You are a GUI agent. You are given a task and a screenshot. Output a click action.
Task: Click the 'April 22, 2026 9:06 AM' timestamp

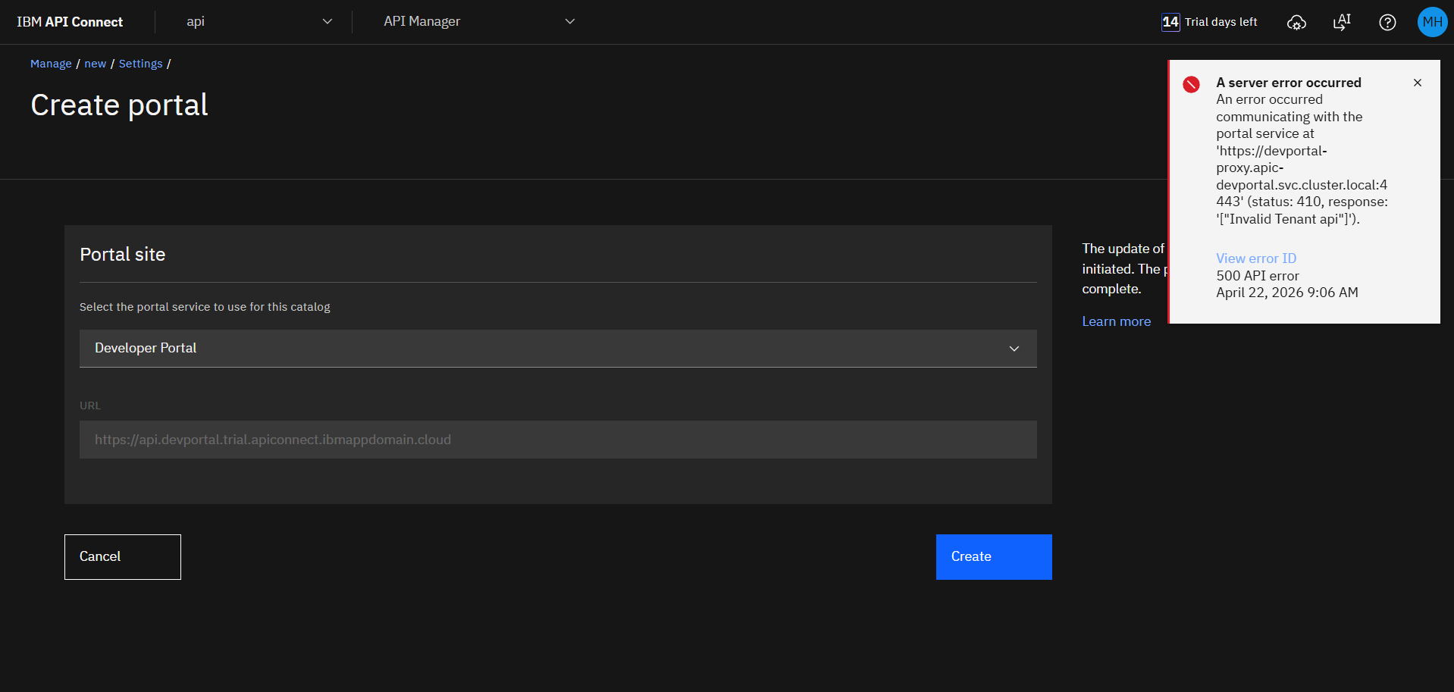[1287, 293]
